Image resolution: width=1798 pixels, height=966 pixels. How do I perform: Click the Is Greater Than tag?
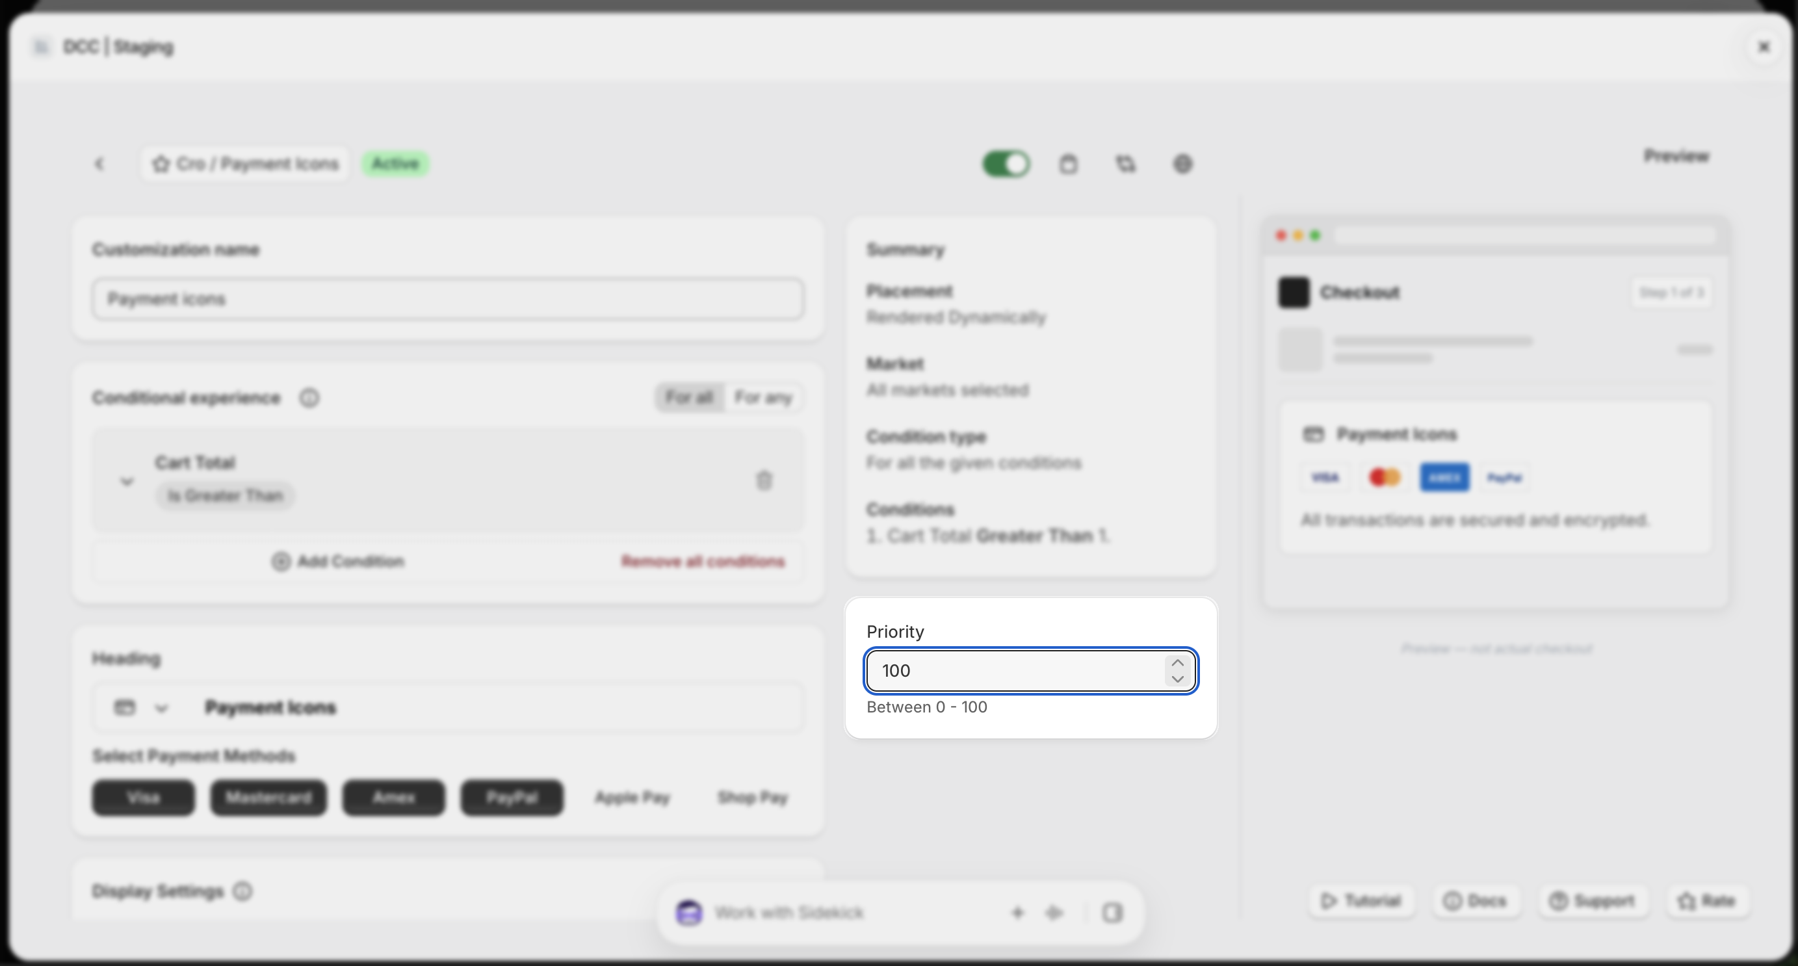click(225, 496)
